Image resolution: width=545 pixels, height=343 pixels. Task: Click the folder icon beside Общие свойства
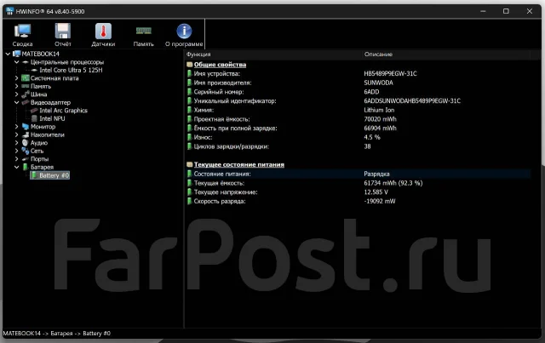point(189,65)
